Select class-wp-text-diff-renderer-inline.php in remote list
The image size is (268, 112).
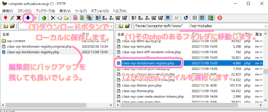(x=151, y=52)
